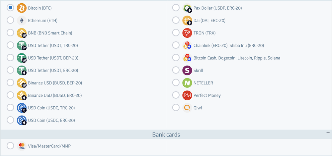
Task: Click the TRON (TRX) red logo icon
Action: point(187,33)
